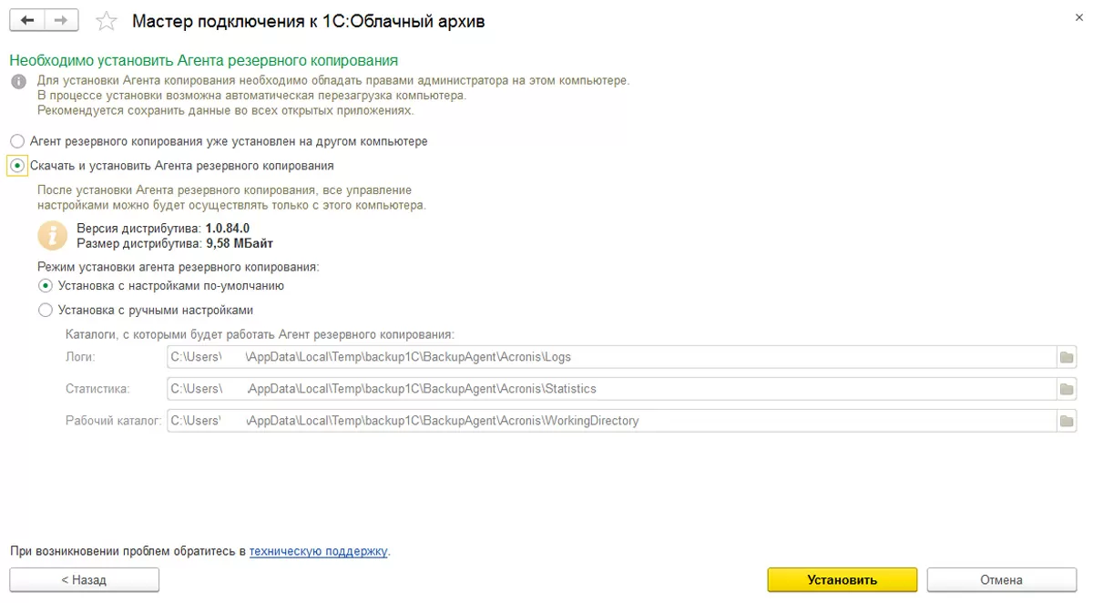Click the label 'Режим установки агента резервного копирования:'
The width and height of the screenshot is (1093, 603).
[x=179, y=267]
